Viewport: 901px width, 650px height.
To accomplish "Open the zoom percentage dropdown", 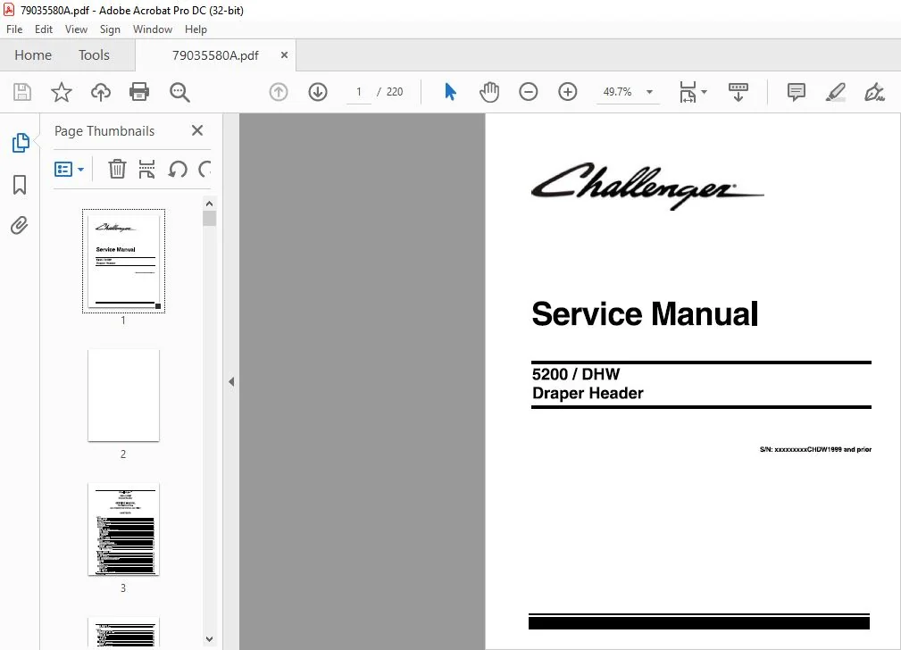I will (x=649, y=92).
